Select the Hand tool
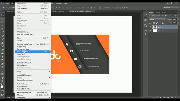The image size is (180, 101). (3, 78)
